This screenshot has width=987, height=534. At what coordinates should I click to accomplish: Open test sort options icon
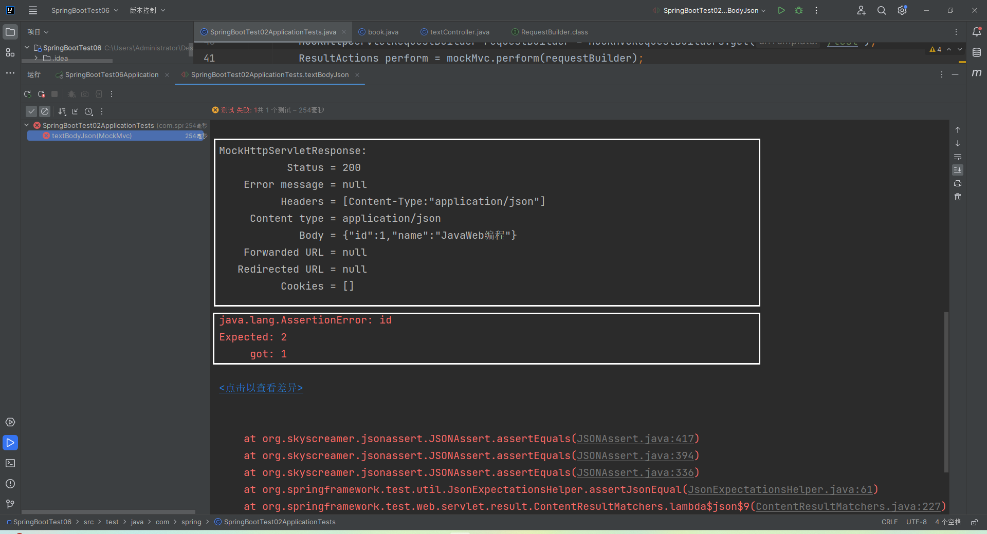point(62,111)
